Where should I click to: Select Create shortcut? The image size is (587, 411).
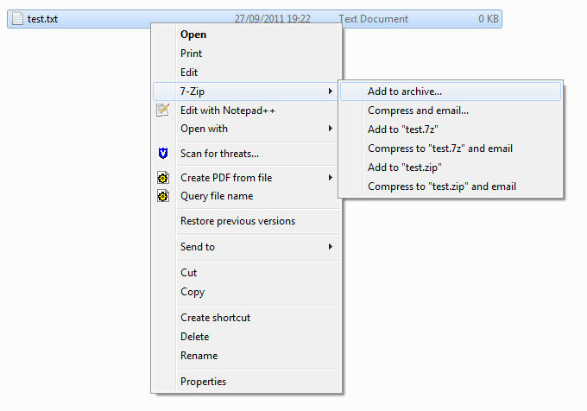tap(245, 318)
